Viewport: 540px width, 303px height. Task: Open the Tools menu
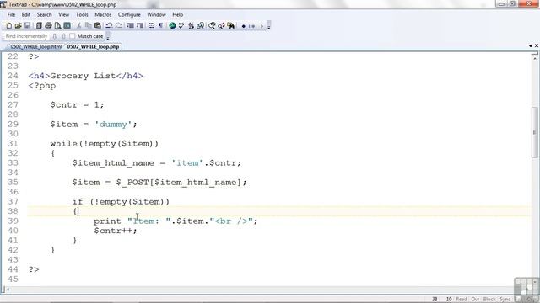[x=82, y=15]
